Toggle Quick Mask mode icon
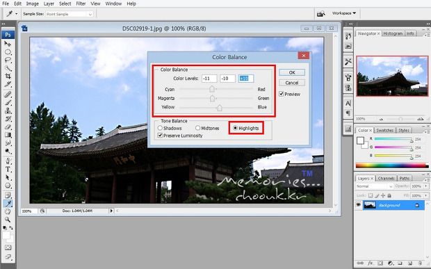 (x=8, y=247)
